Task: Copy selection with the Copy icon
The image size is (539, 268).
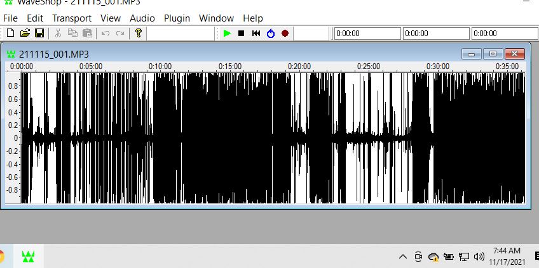Action: (x=72, y=33)
